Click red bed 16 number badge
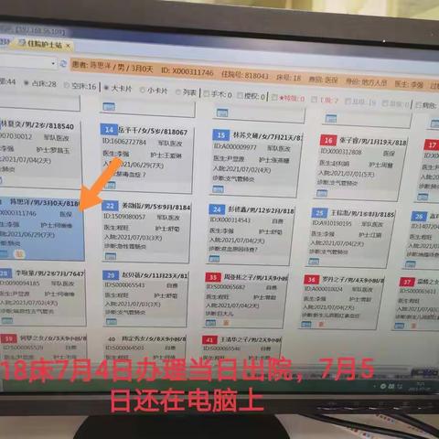439x439 pixels. click(x=328, y=140)
